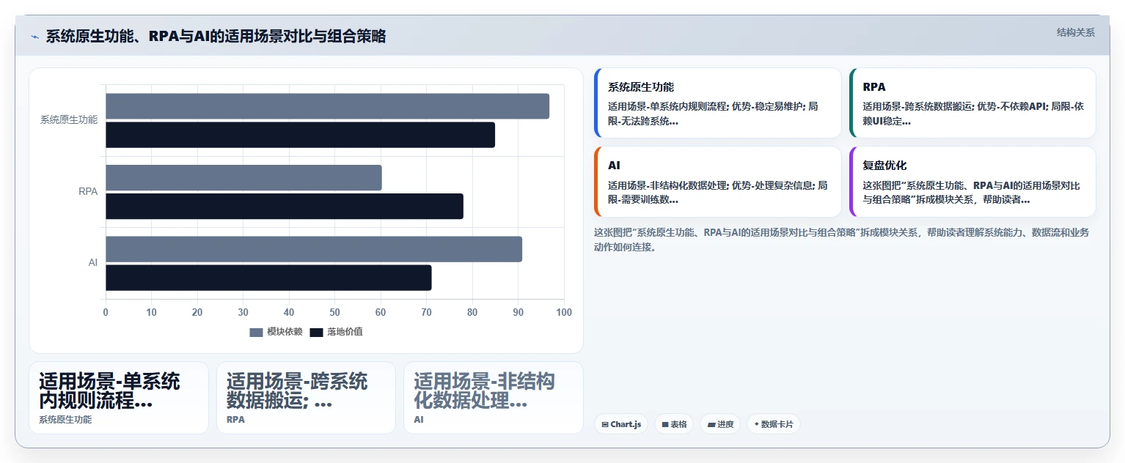Open the AI card with orange border
The height and width of the screenshot is (463, 1125).
coord(718,182)
